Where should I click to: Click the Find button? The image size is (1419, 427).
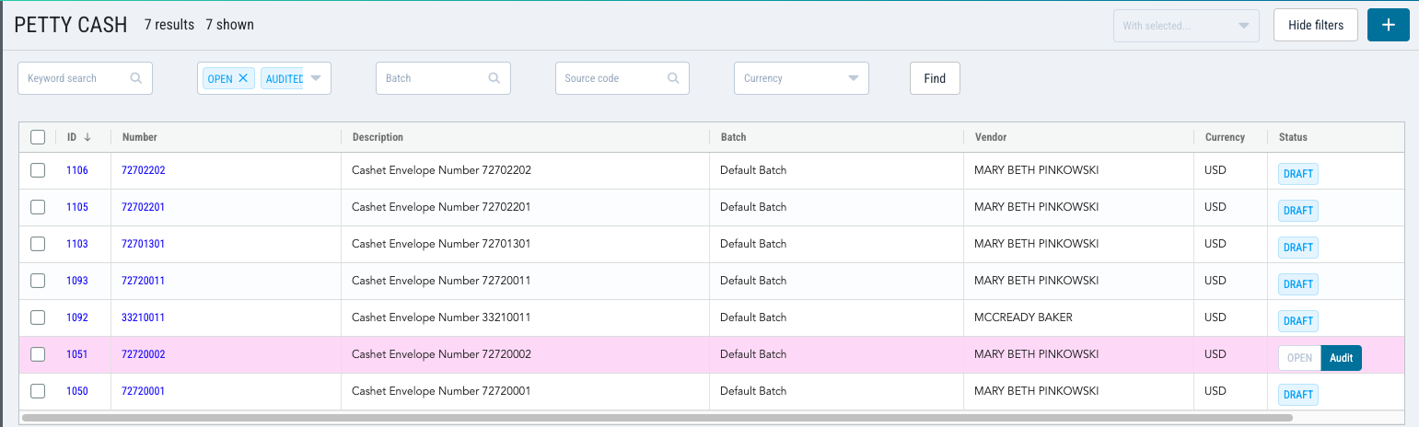click(935, 78)
